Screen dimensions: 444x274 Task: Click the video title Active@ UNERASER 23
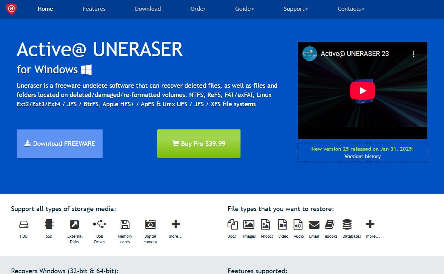tap(355, 54)
